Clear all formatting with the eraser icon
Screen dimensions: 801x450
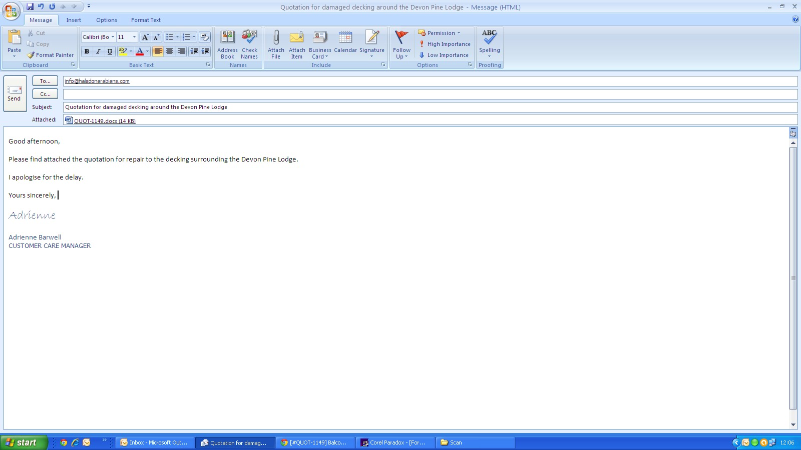pyautogui.click(x=204, y=37)
